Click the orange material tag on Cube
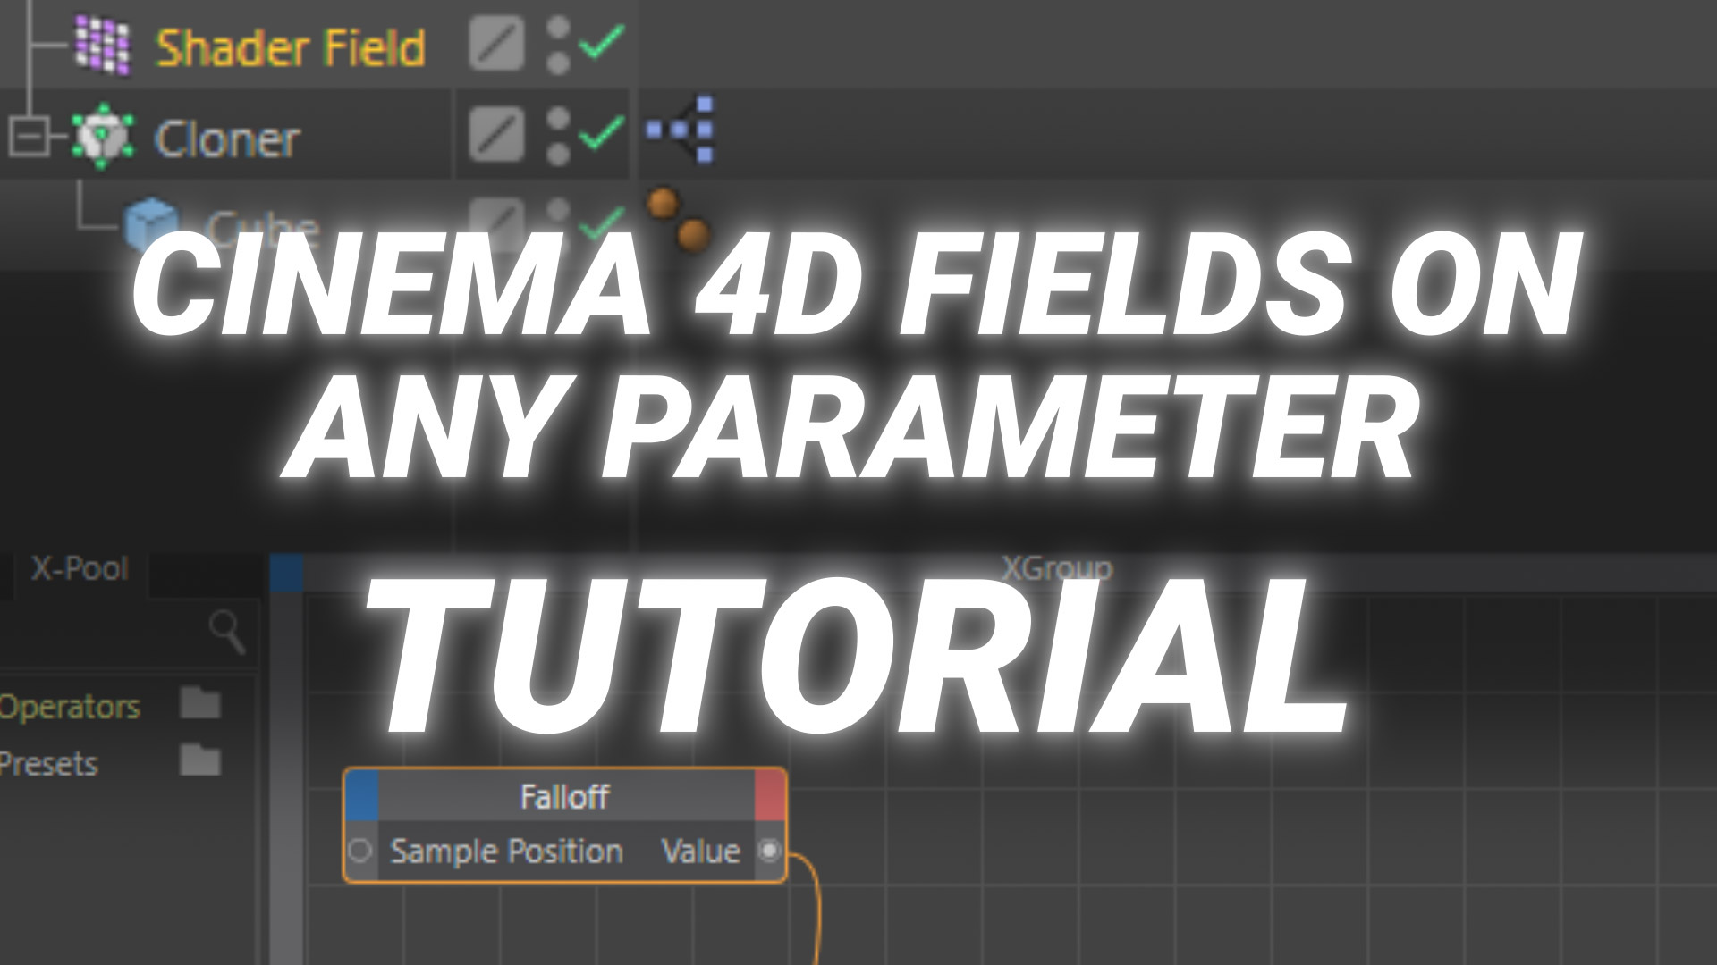 (x=678, y=219)
